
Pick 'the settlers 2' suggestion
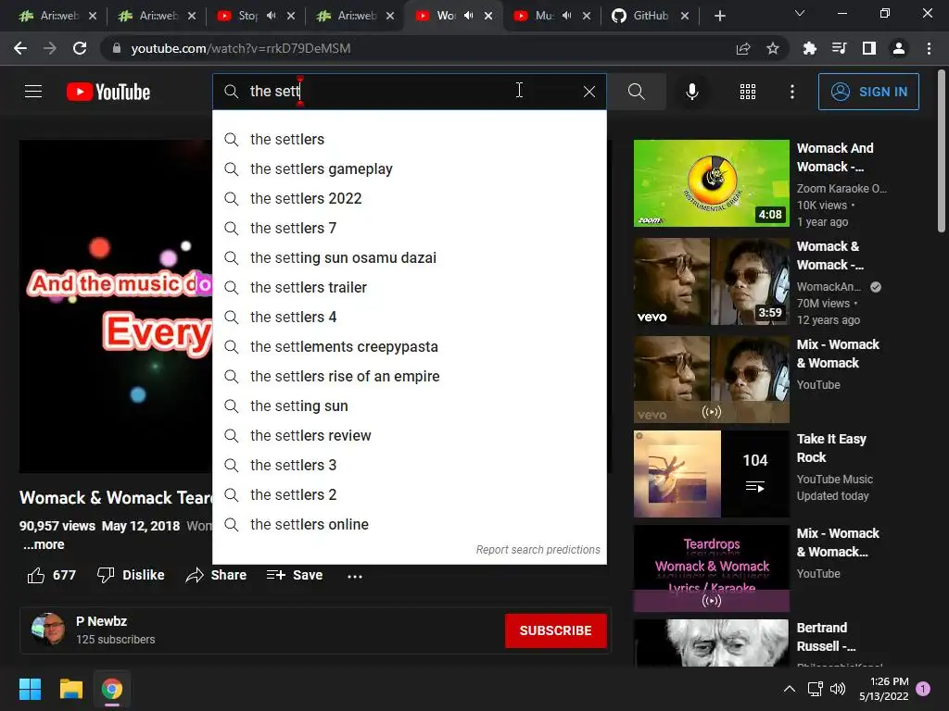[x=409, y=494]
